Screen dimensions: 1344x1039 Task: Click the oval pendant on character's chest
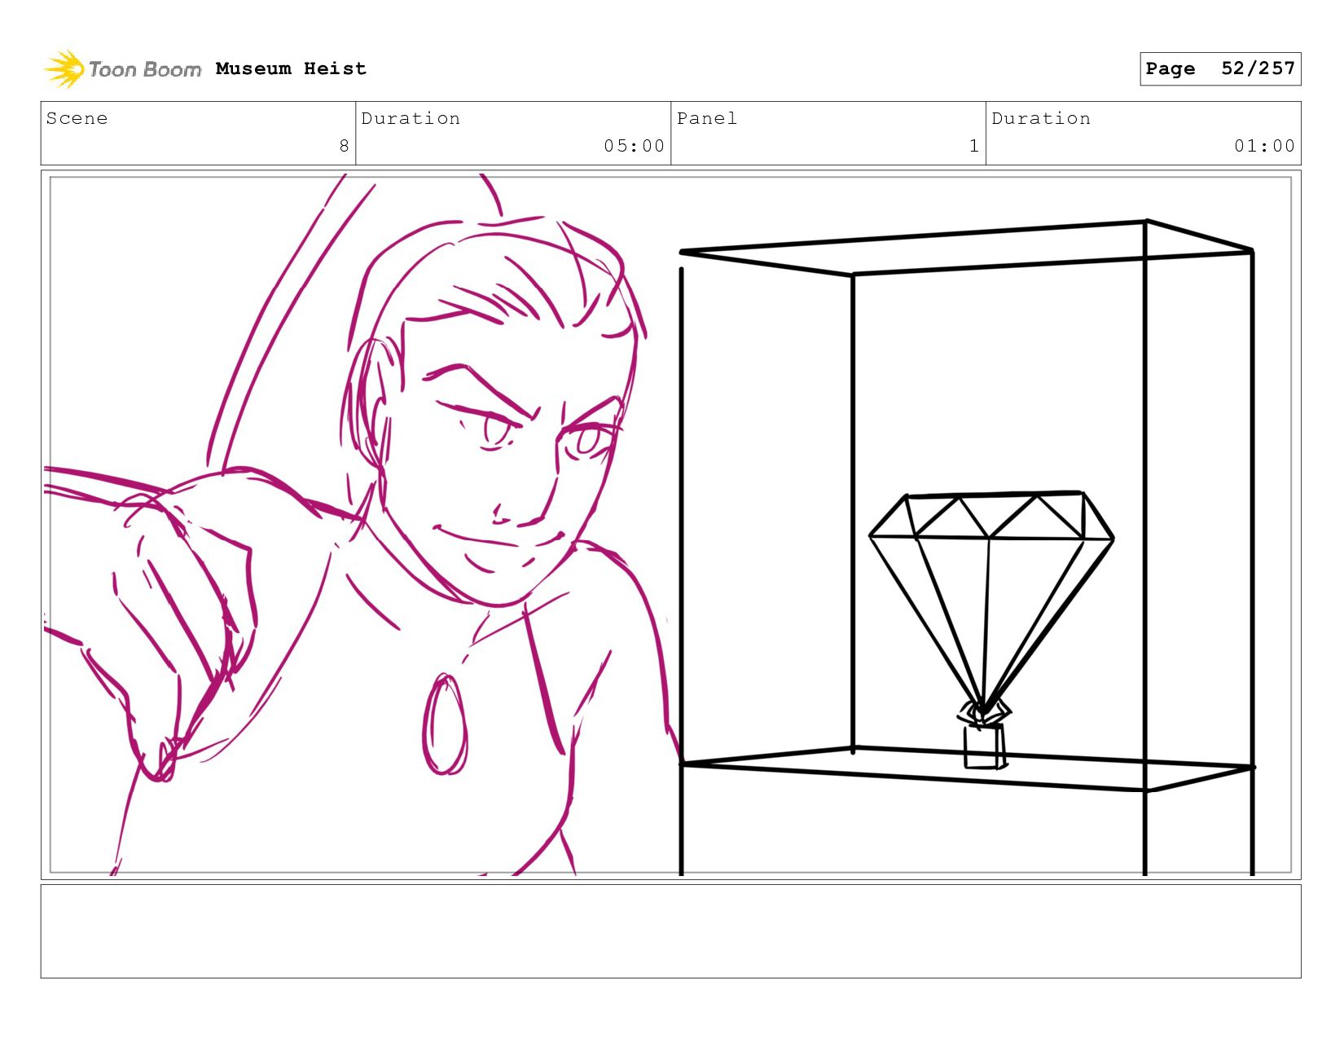coord(444,724)
